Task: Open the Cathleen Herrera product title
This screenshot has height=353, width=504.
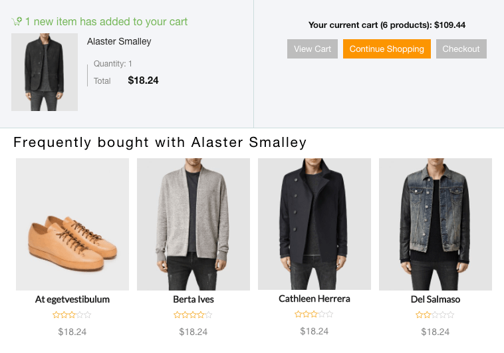Action: [x=315, y=298]
